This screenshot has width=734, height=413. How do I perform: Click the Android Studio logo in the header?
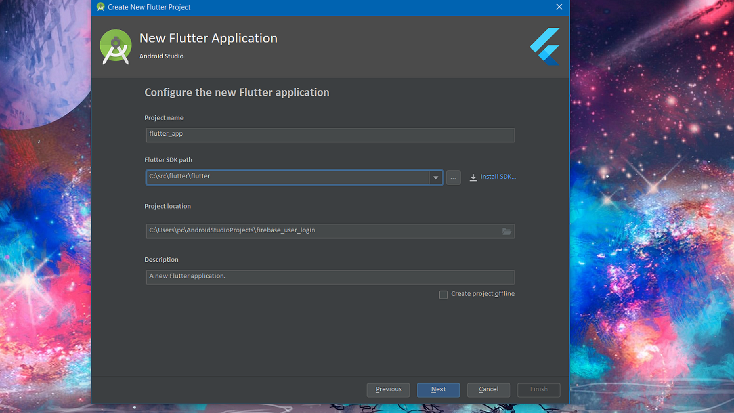click(x=115, y=46)
